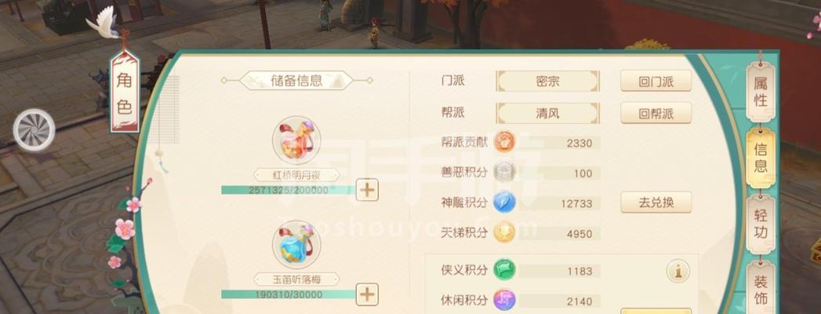Click the 去兑换 button

pos(656,203)
